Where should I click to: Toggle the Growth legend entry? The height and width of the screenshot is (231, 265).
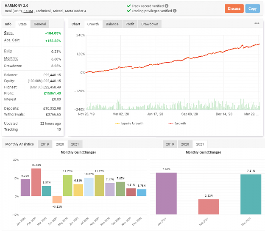[177, 123]
